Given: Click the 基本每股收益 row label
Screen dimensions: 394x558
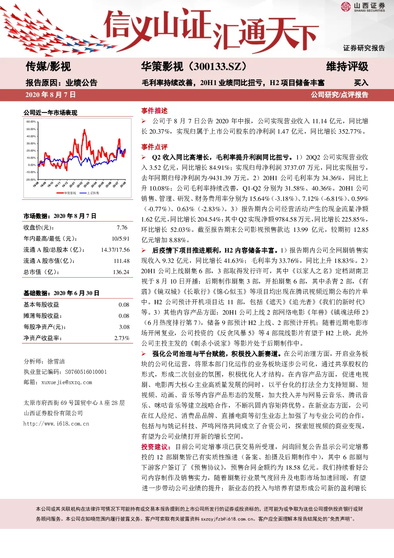Looking at the screenshot, I should (41, 305).
